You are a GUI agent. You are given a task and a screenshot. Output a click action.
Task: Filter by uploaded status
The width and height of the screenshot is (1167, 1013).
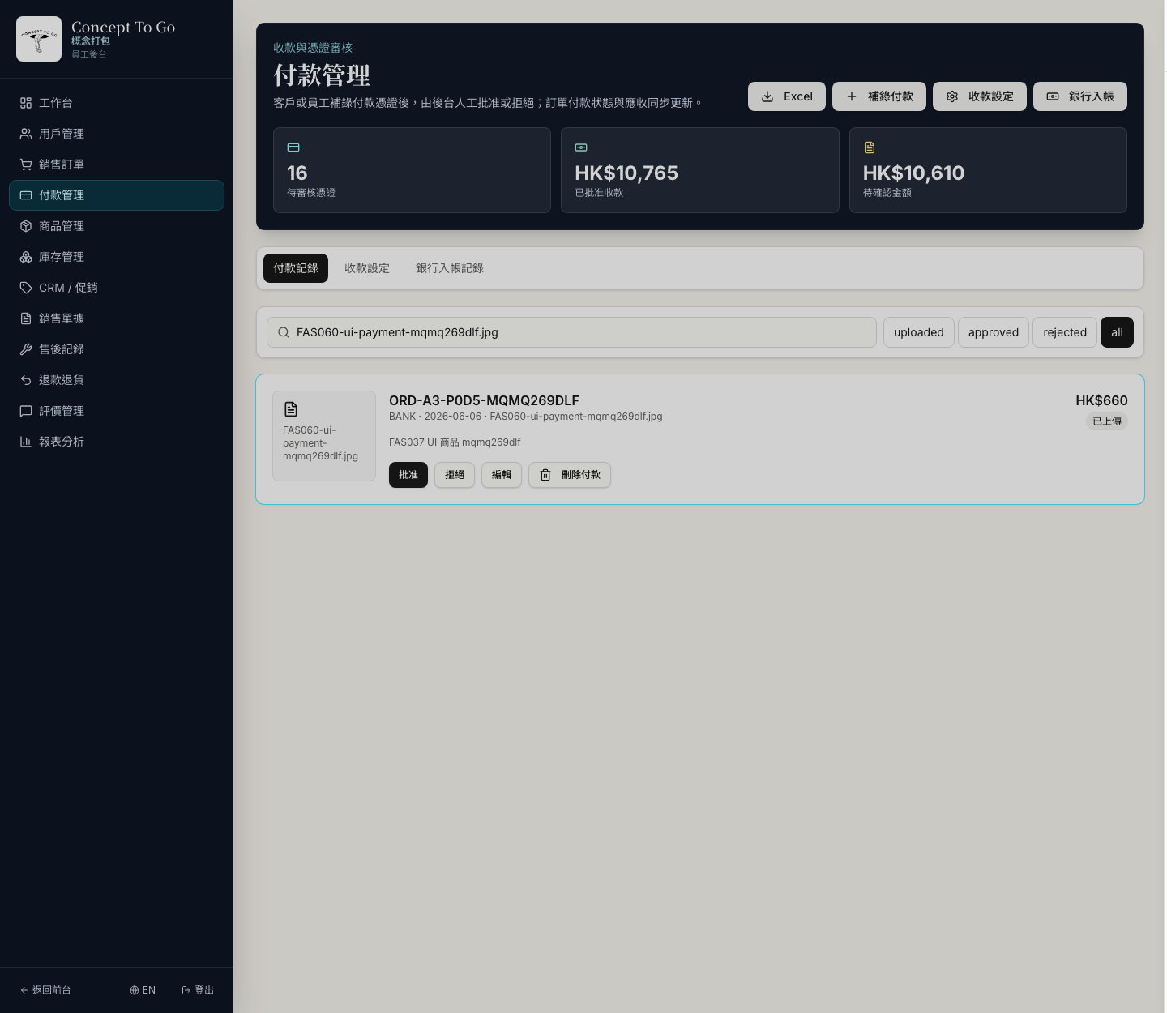click(919, 332)
